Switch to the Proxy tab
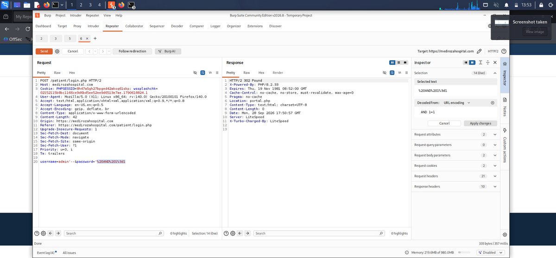 [x=77, y=26]
